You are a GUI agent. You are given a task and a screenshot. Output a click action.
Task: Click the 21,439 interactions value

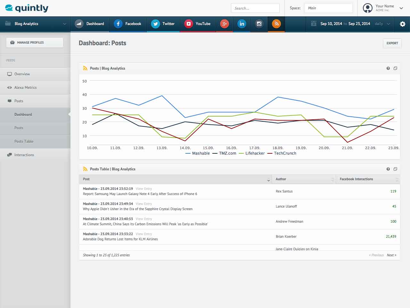[391, 236]
